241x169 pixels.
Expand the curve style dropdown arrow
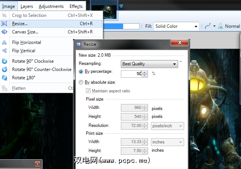coord(214,26)
